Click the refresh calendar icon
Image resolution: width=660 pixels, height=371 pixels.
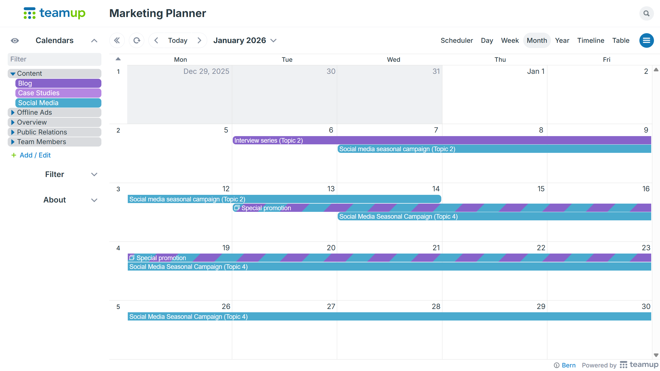(x=137, y=40)
